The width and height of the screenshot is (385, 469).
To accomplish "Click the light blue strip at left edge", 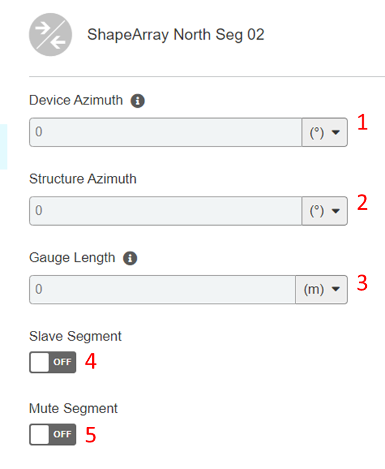I will tap(4, 147).
